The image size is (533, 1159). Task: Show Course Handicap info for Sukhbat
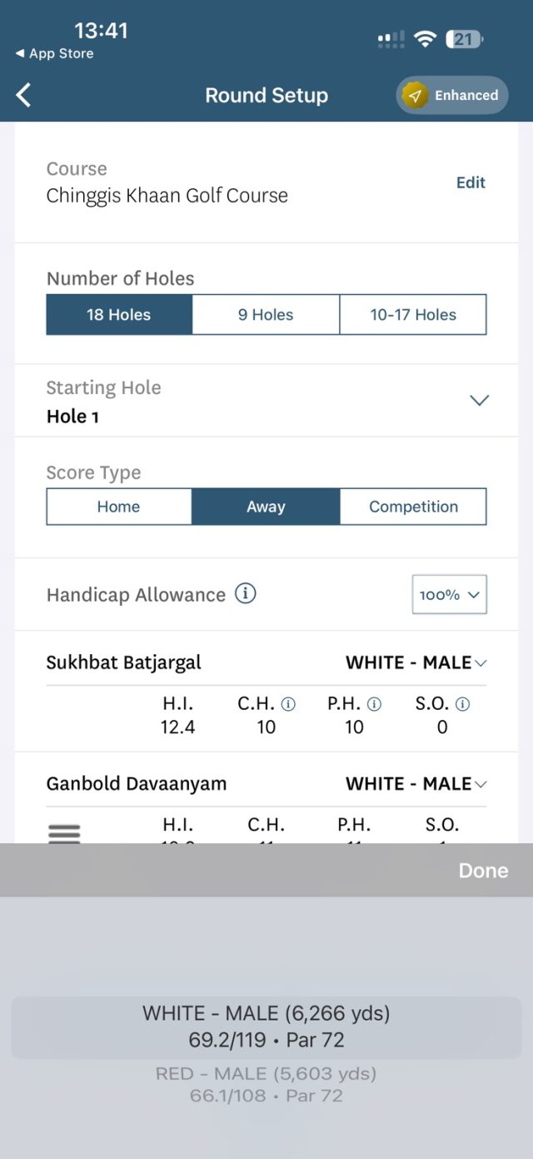pyautogui.click(x=288, y=704)
